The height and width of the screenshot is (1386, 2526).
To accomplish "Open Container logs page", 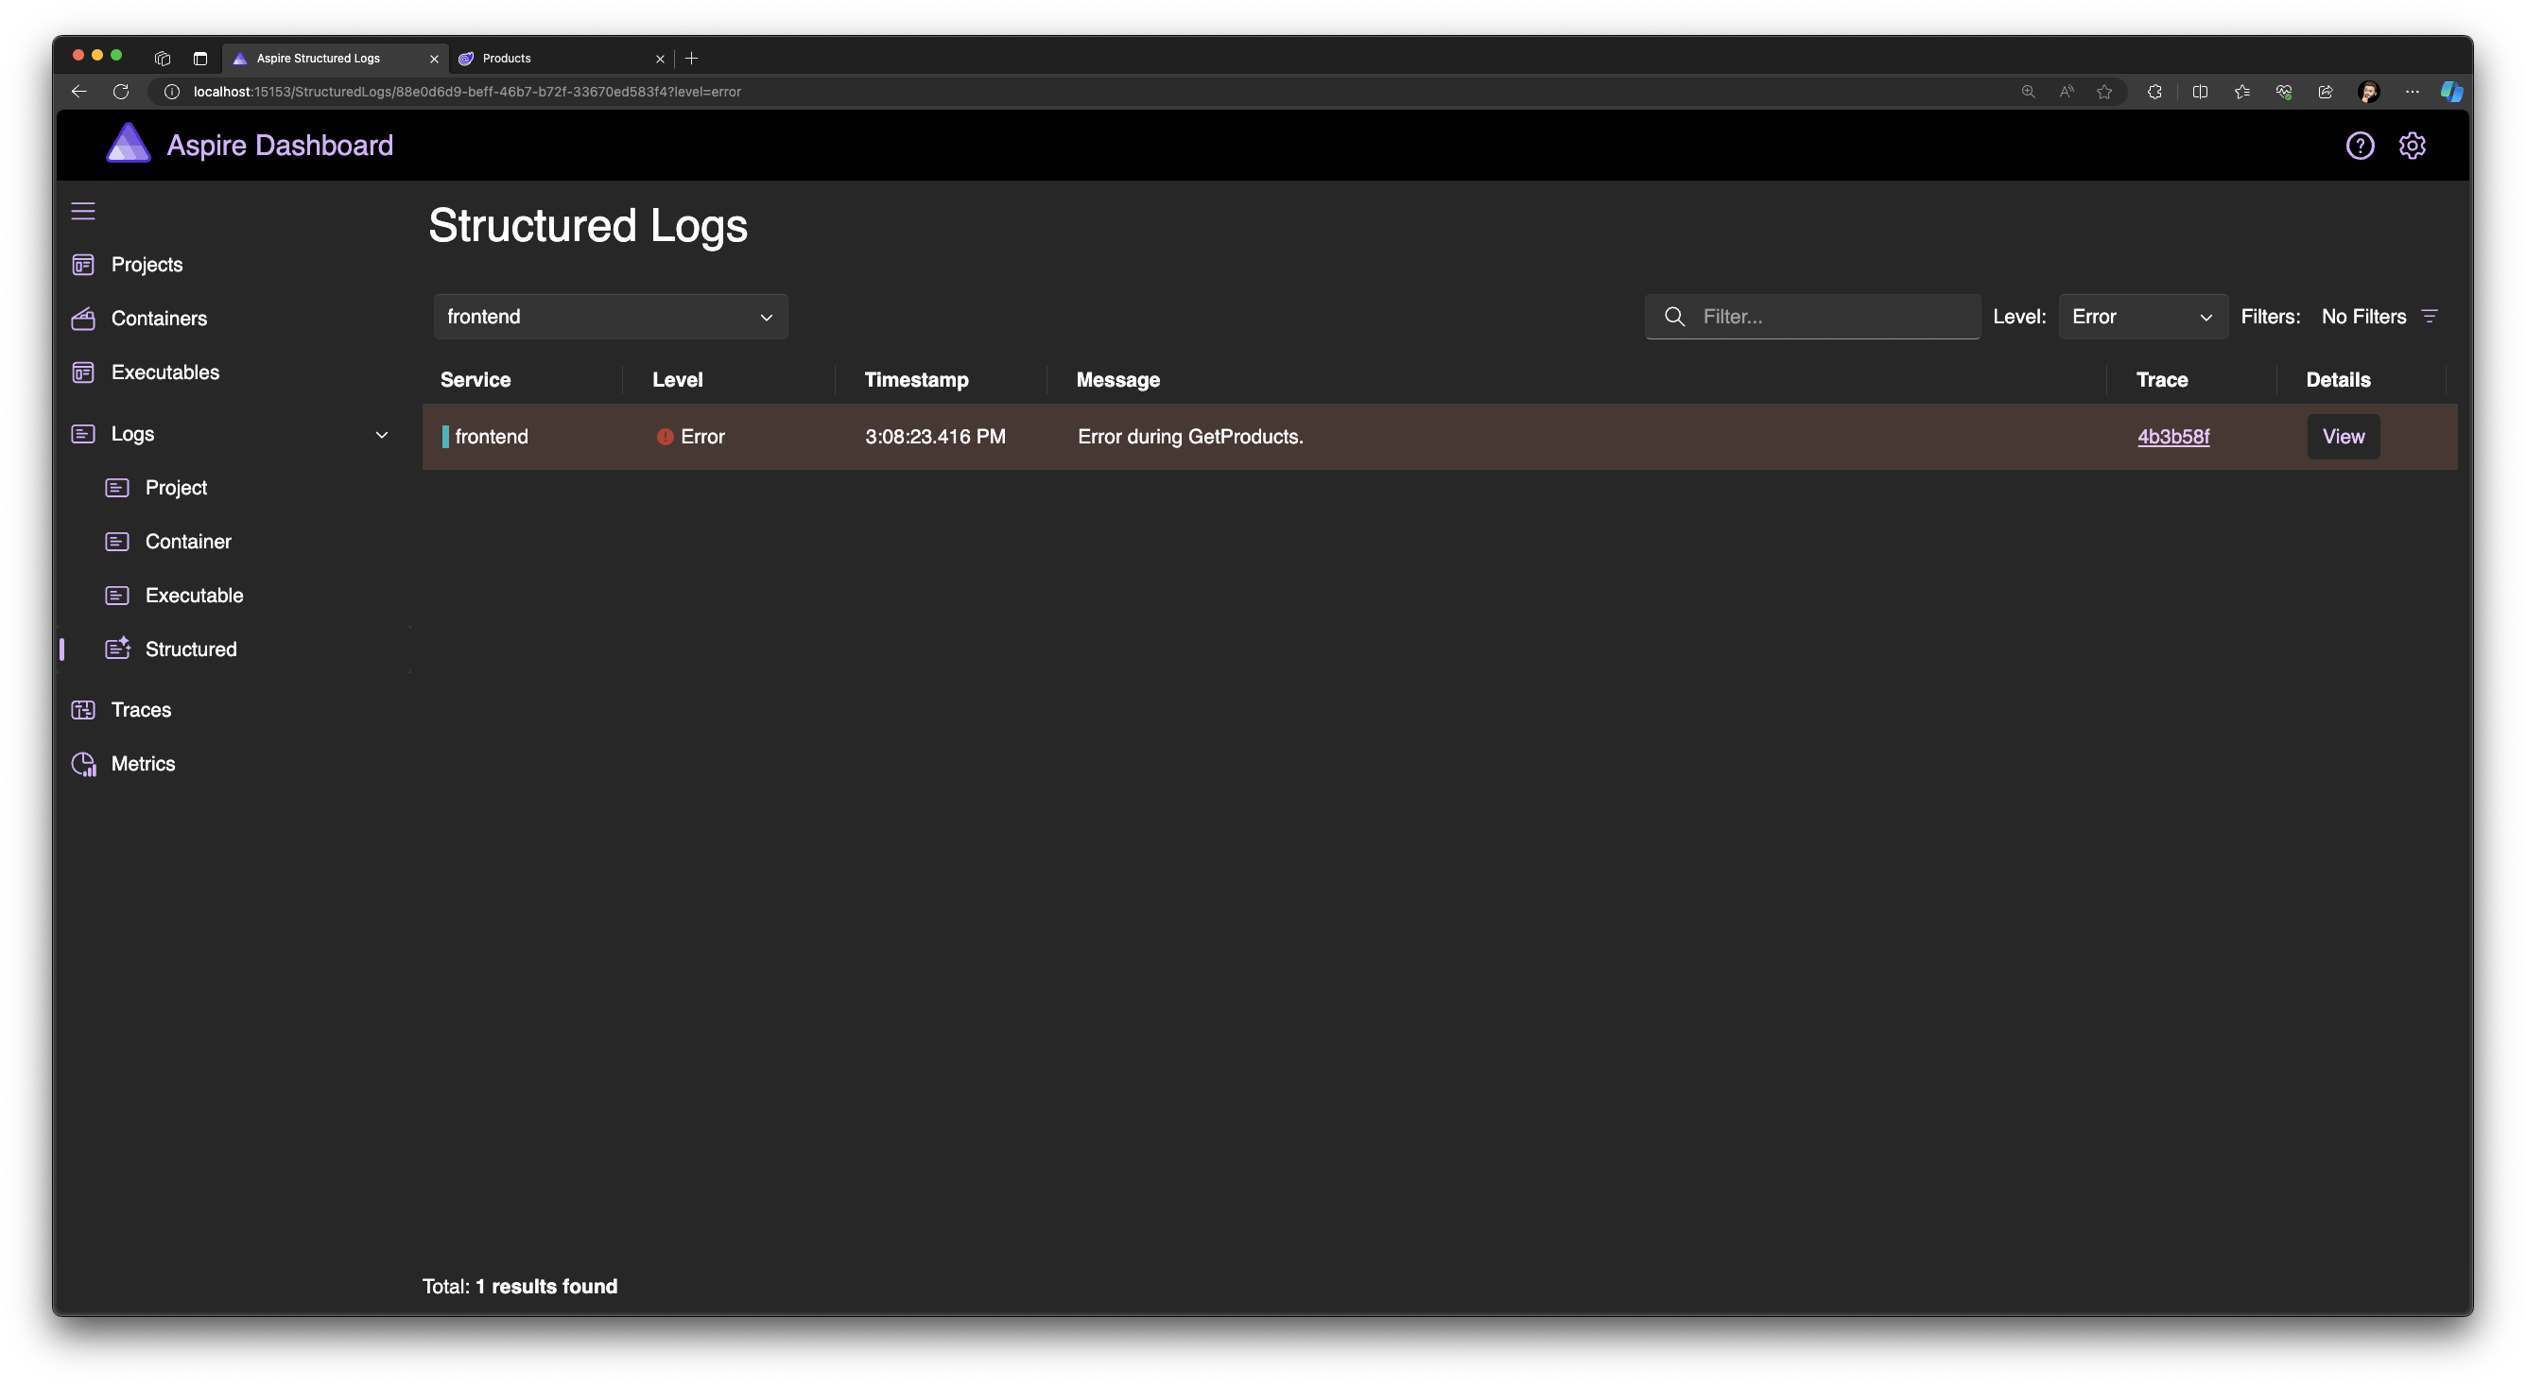I will [x=188, y=542].
